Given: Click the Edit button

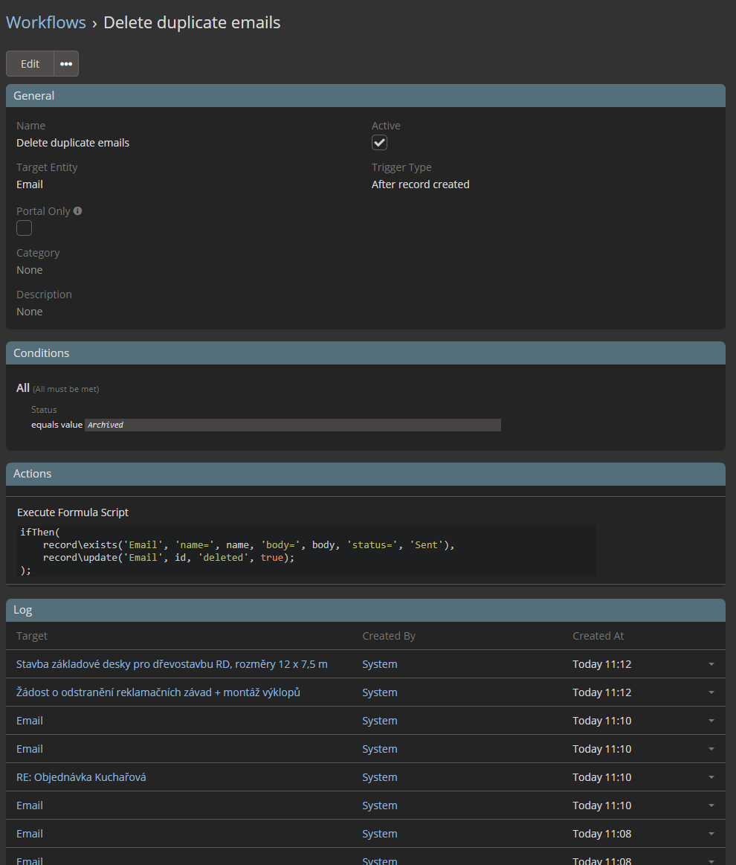Looking at the screenshot, I should pyautogui.click(x=30, y=64).
